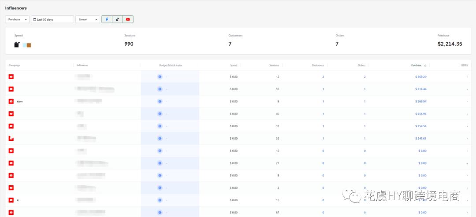The height and width of the screenshot is (217, 476).
Task: Click the Influencer column header
Action: (82, 65)
